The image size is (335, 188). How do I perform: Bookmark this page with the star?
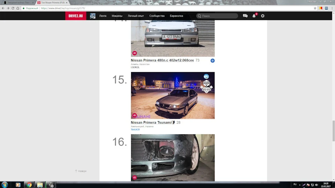315,8
